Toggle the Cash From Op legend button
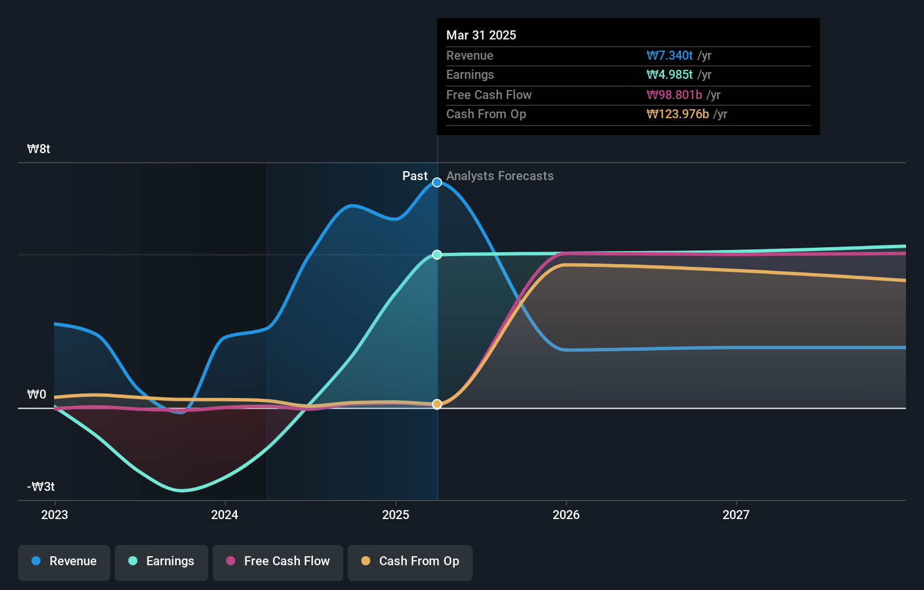Viewport: 924px width, 590px height. 410,562
